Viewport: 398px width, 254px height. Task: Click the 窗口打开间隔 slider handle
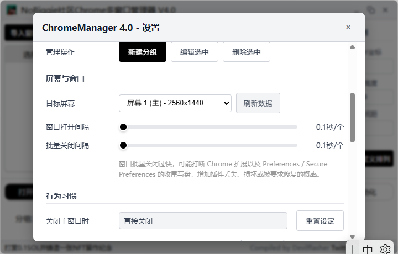[x=123, y=127]
